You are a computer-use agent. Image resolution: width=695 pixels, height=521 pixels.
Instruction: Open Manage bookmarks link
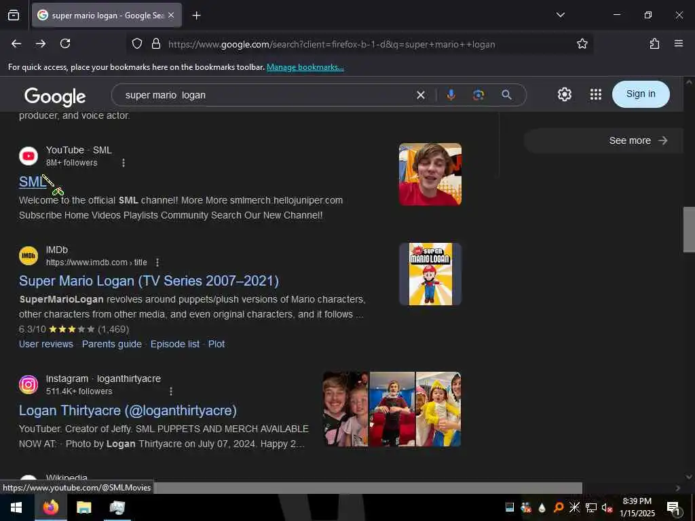click(305, 67)
